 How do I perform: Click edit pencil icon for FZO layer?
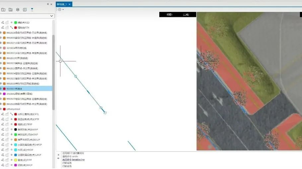(3, 22)
